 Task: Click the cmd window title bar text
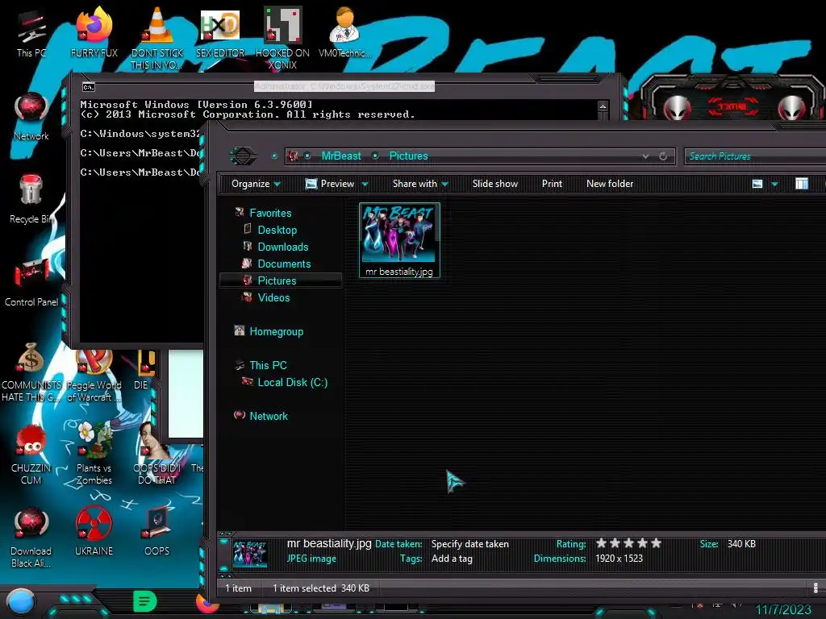(x=344, y=85)
